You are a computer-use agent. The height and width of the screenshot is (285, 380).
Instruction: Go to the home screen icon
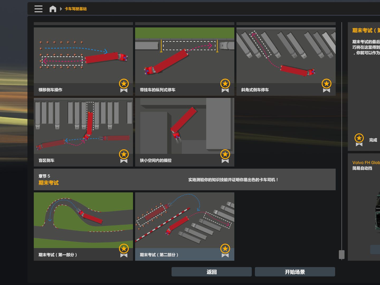coord(53,9)
